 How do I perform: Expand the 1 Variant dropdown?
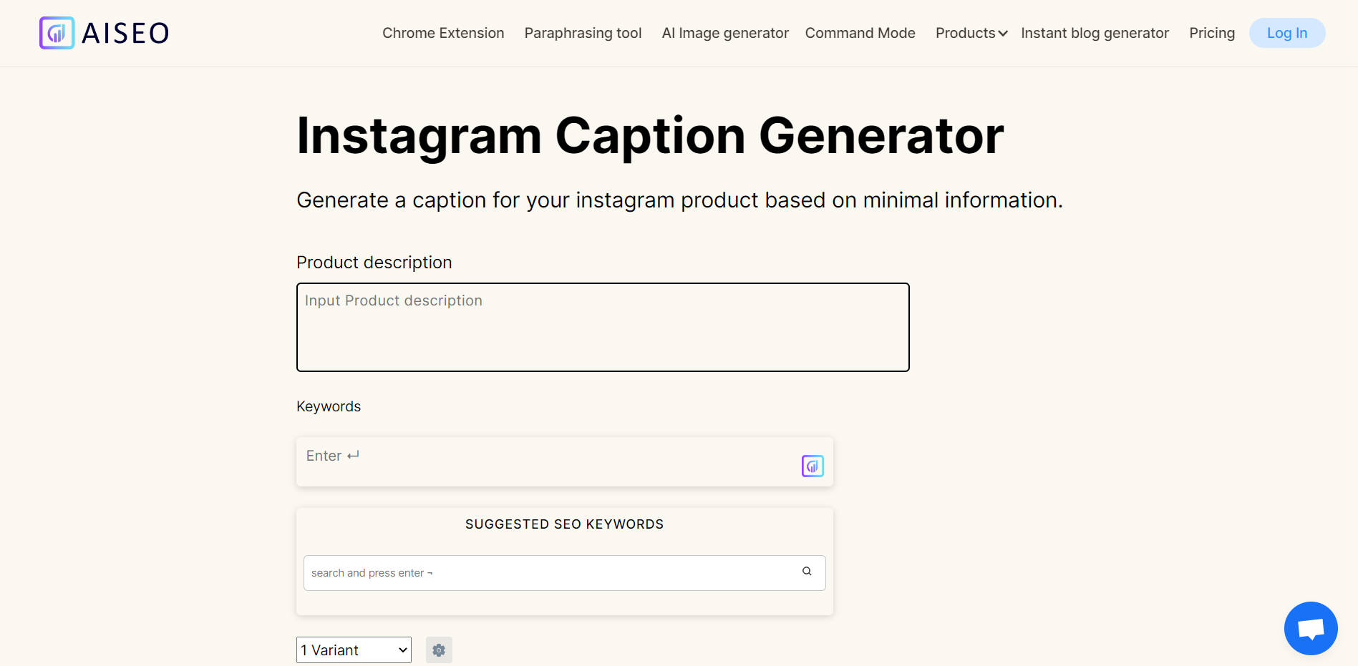(x=353, y=650)
